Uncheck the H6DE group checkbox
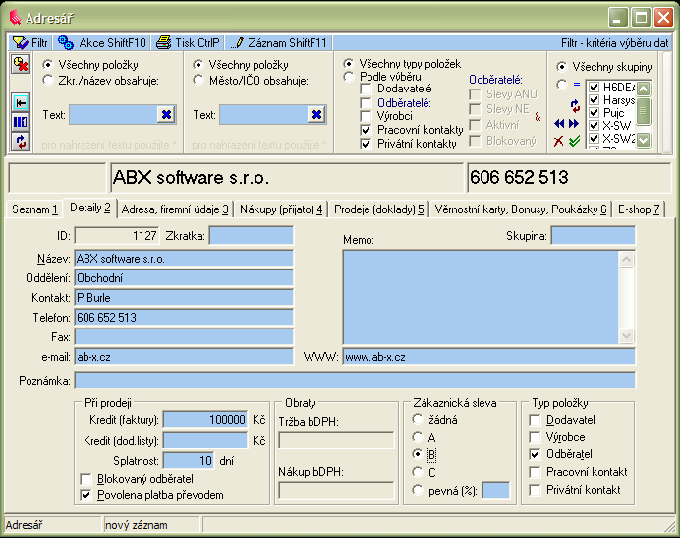Viewport: 680px width, 538px height. [595, 88]
